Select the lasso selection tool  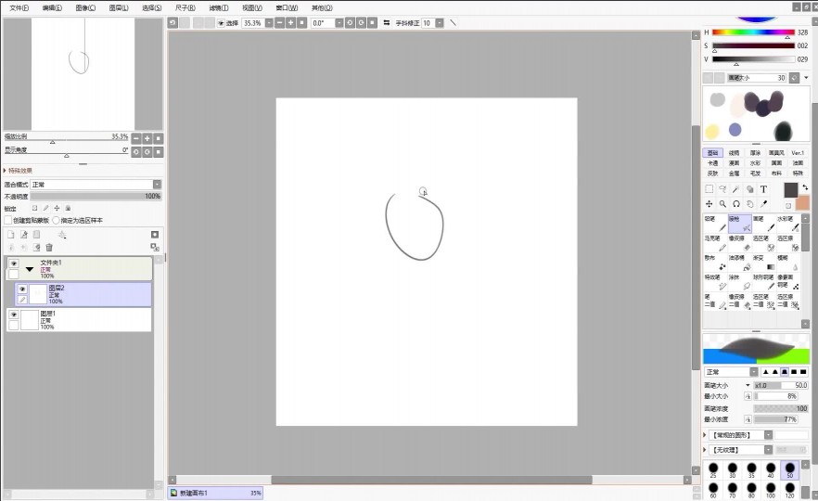722,189
